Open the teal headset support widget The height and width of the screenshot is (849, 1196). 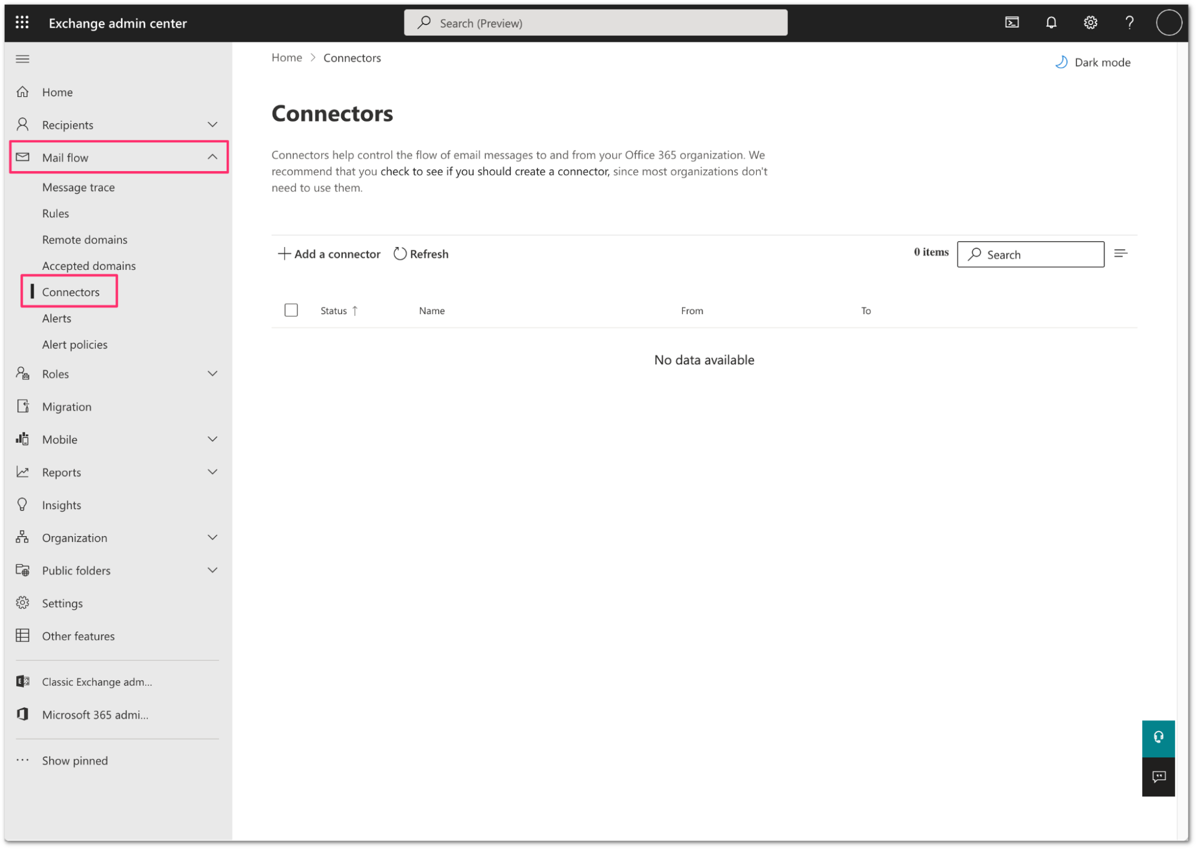[x=1158, y=738]
